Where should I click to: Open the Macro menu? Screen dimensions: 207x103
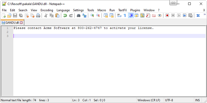(x=102, y=10)
